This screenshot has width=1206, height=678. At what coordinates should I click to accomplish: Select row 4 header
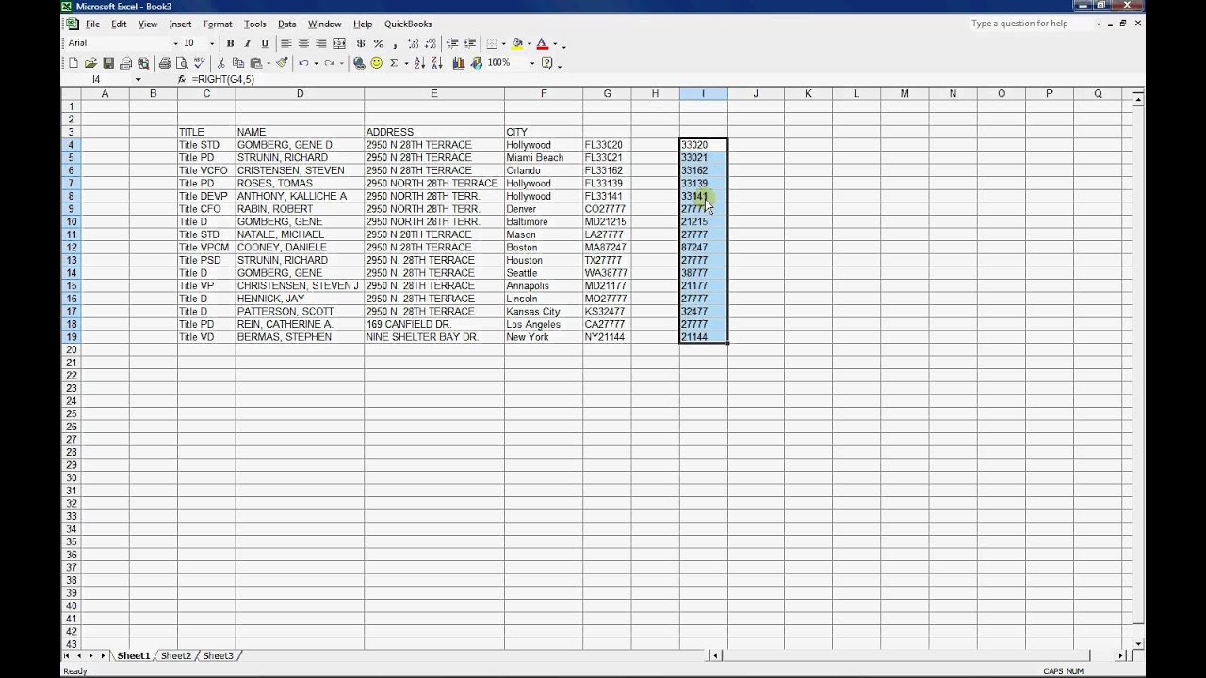[71, 145]
